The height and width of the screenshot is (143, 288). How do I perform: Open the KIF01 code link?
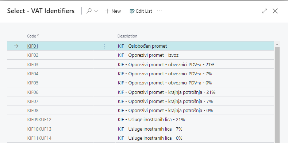33,46
